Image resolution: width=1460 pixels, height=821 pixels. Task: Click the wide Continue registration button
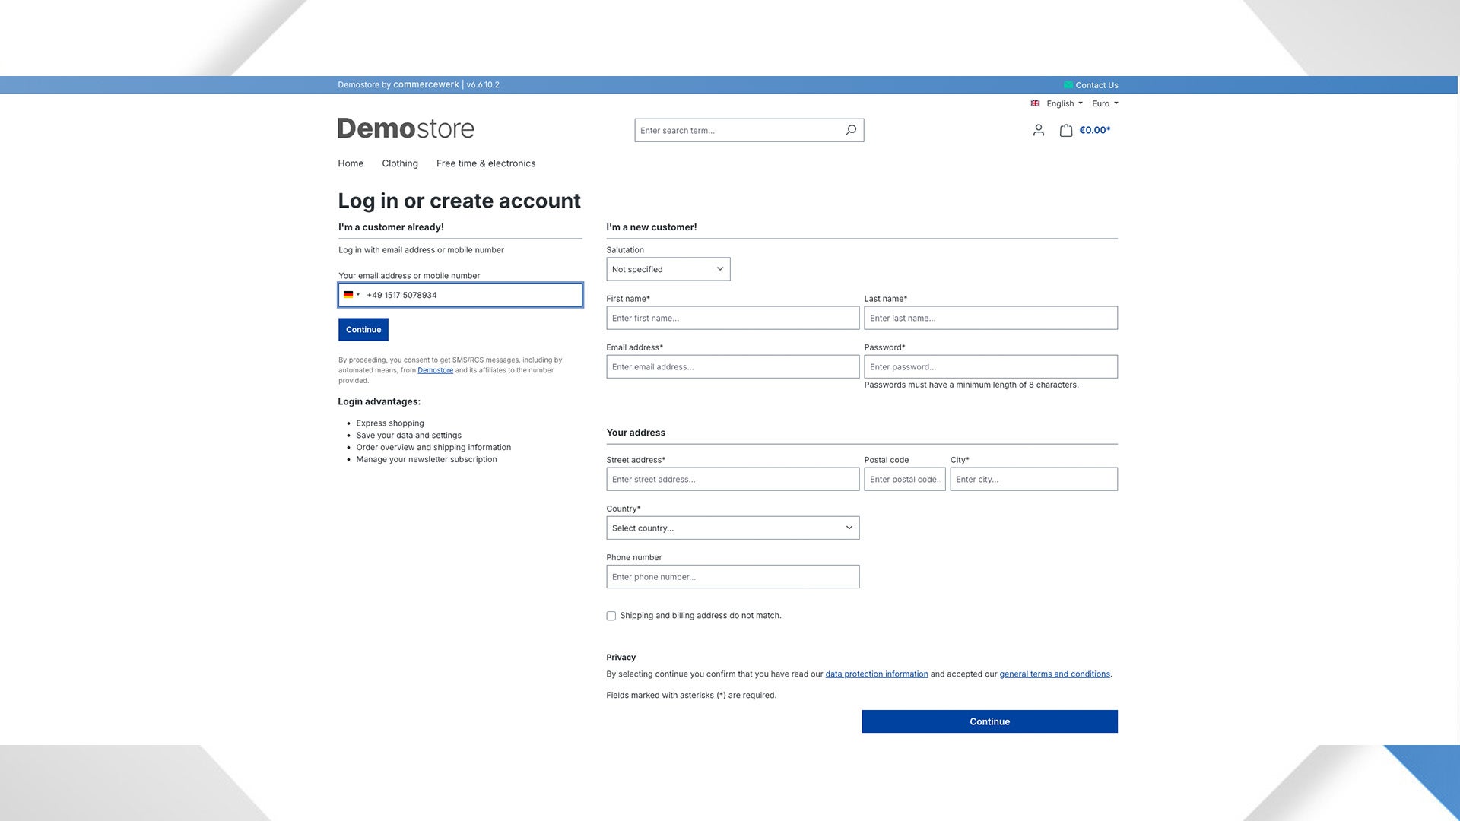989,721
